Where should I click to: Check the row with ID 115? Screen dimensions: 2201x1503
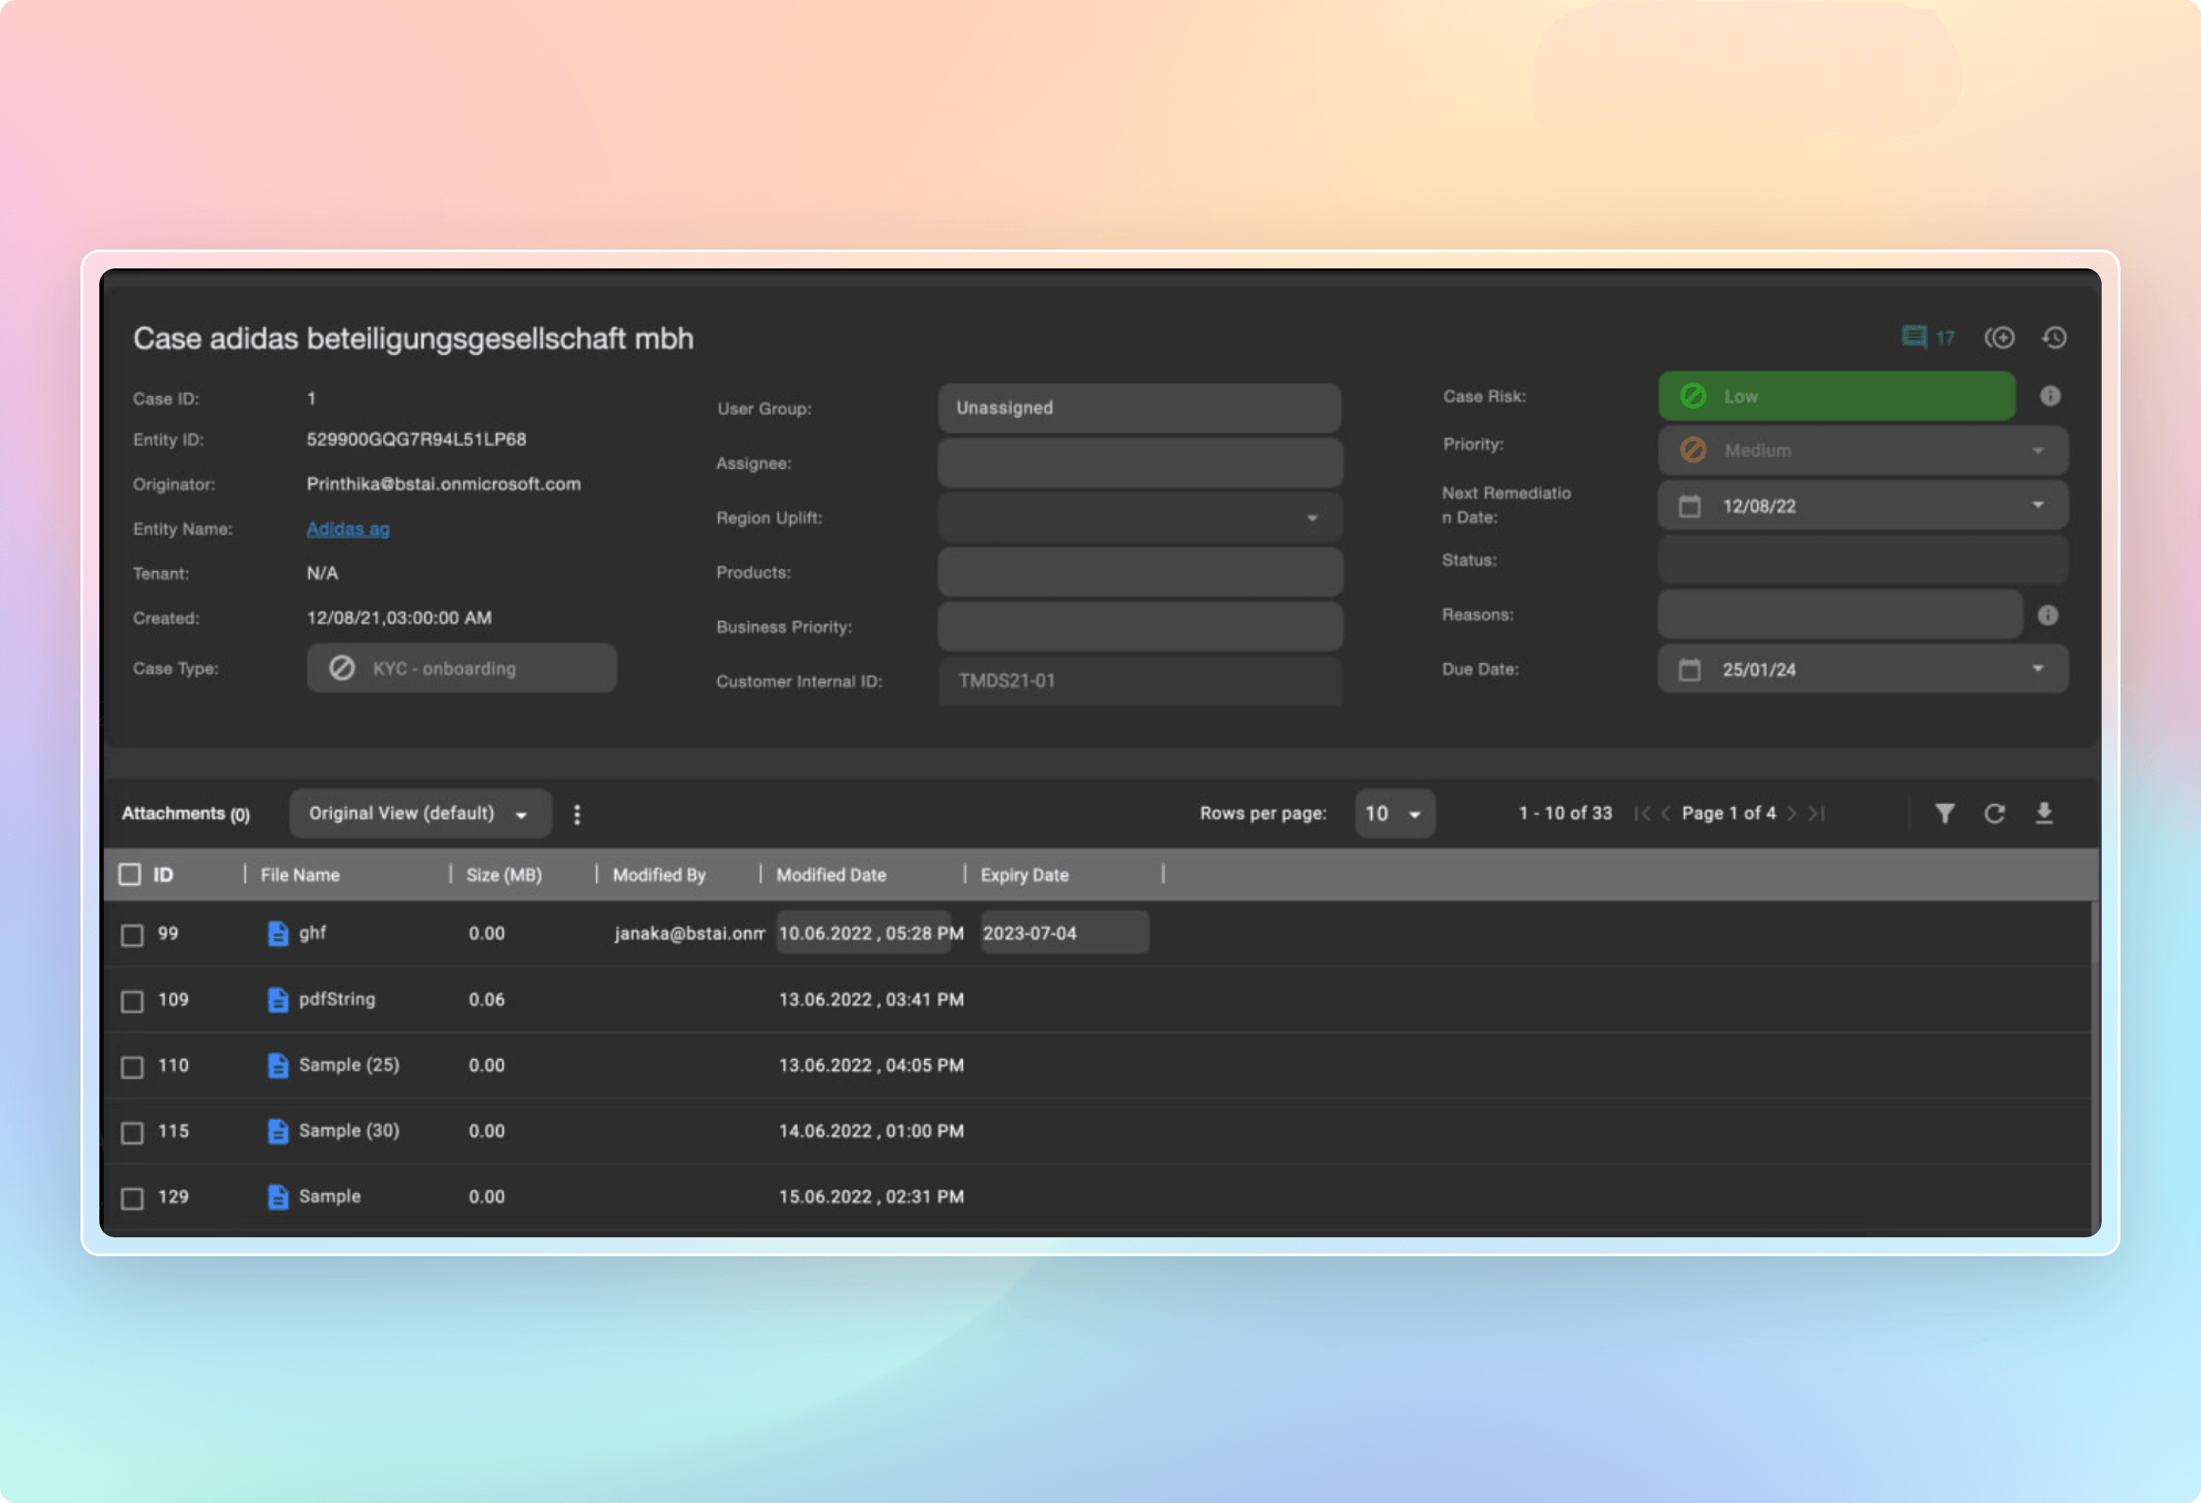(132, 1133)
